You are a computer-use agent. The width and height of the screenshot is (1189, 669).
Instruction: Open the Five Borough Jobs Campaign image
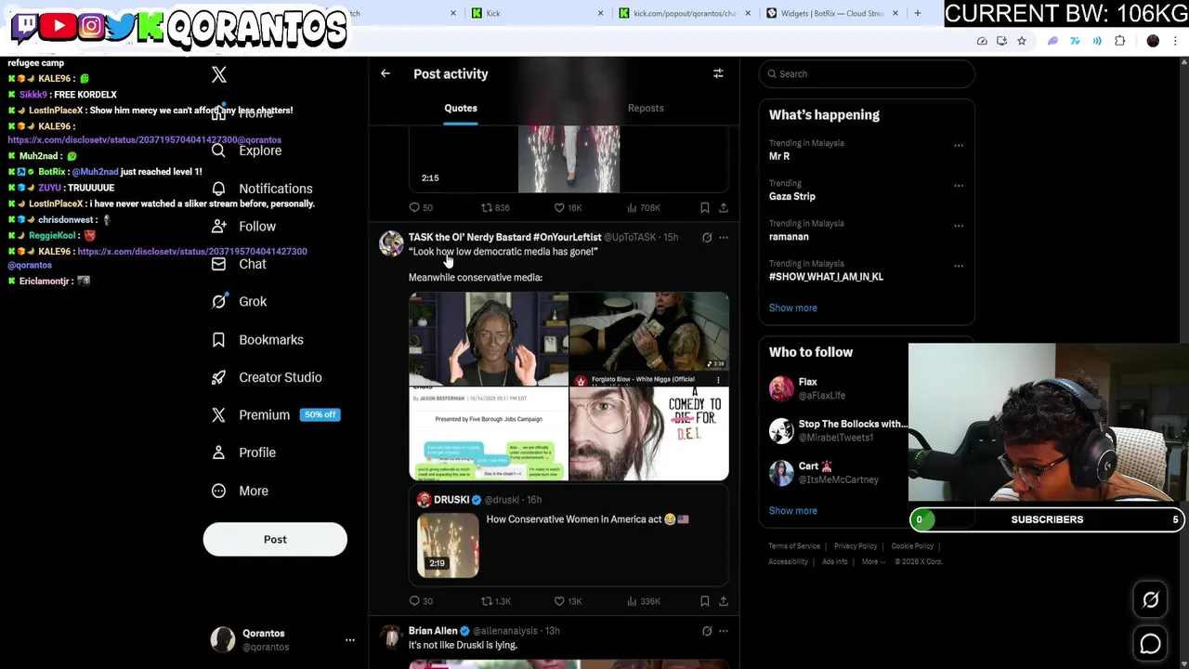(x=488, y=434)
